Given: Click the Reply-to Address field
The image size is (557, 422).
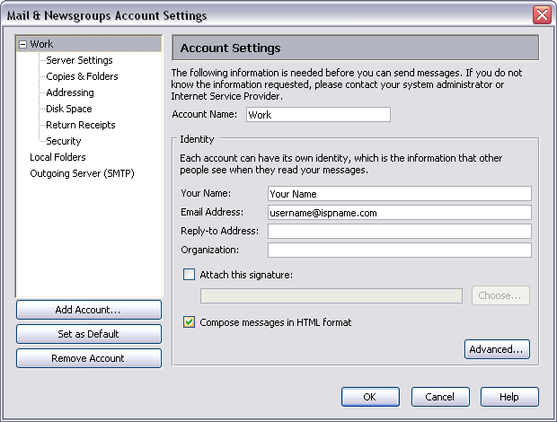Looking at the screenshot, I should pos(399,232).
